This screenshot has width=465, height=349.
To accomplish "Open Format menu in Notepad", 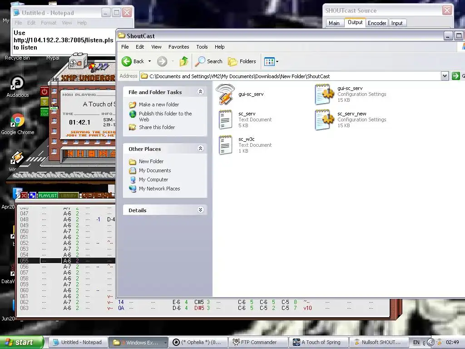I will tap(48, 23).
